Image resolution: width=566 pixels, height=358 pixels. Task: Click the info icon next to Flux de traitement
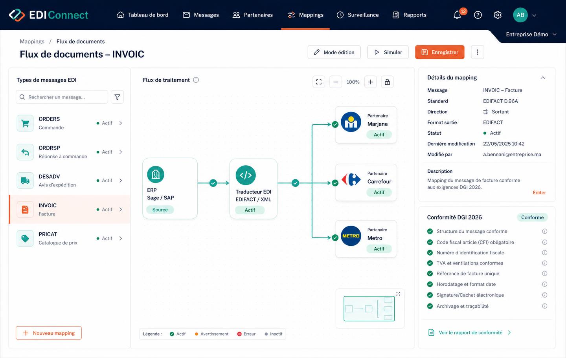tap(196, 80)
